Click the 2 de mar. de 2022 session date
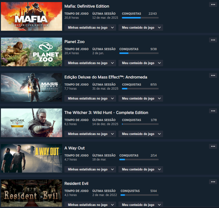Image resolution: width=219 pixels, height=208 pixels. click(105, 195)
